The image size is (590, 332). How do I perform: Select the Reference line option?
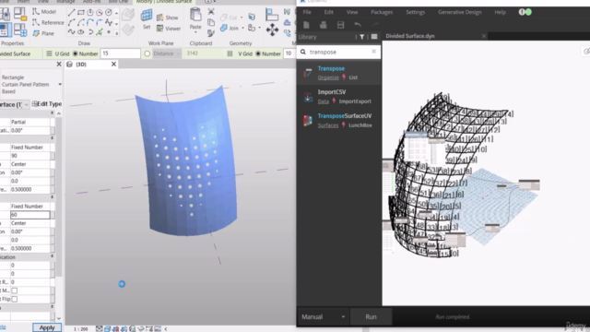pyautogui.click(x=48, y=22)
